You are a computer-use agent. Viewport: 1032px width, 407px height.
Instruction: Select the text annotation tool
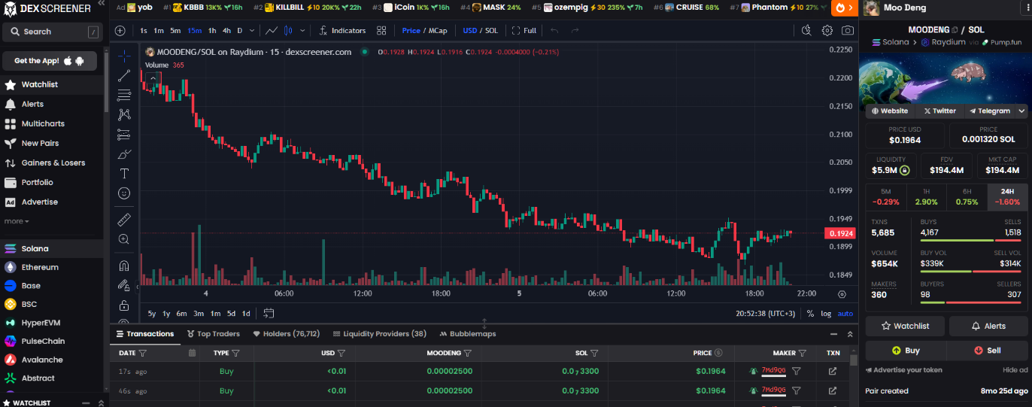point(124,173)
